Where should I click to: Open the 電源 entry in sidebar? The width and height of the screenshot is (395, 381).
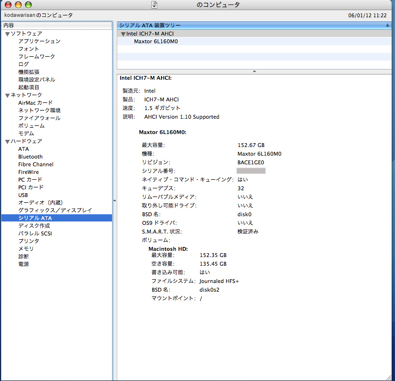[x=24, y=264]
